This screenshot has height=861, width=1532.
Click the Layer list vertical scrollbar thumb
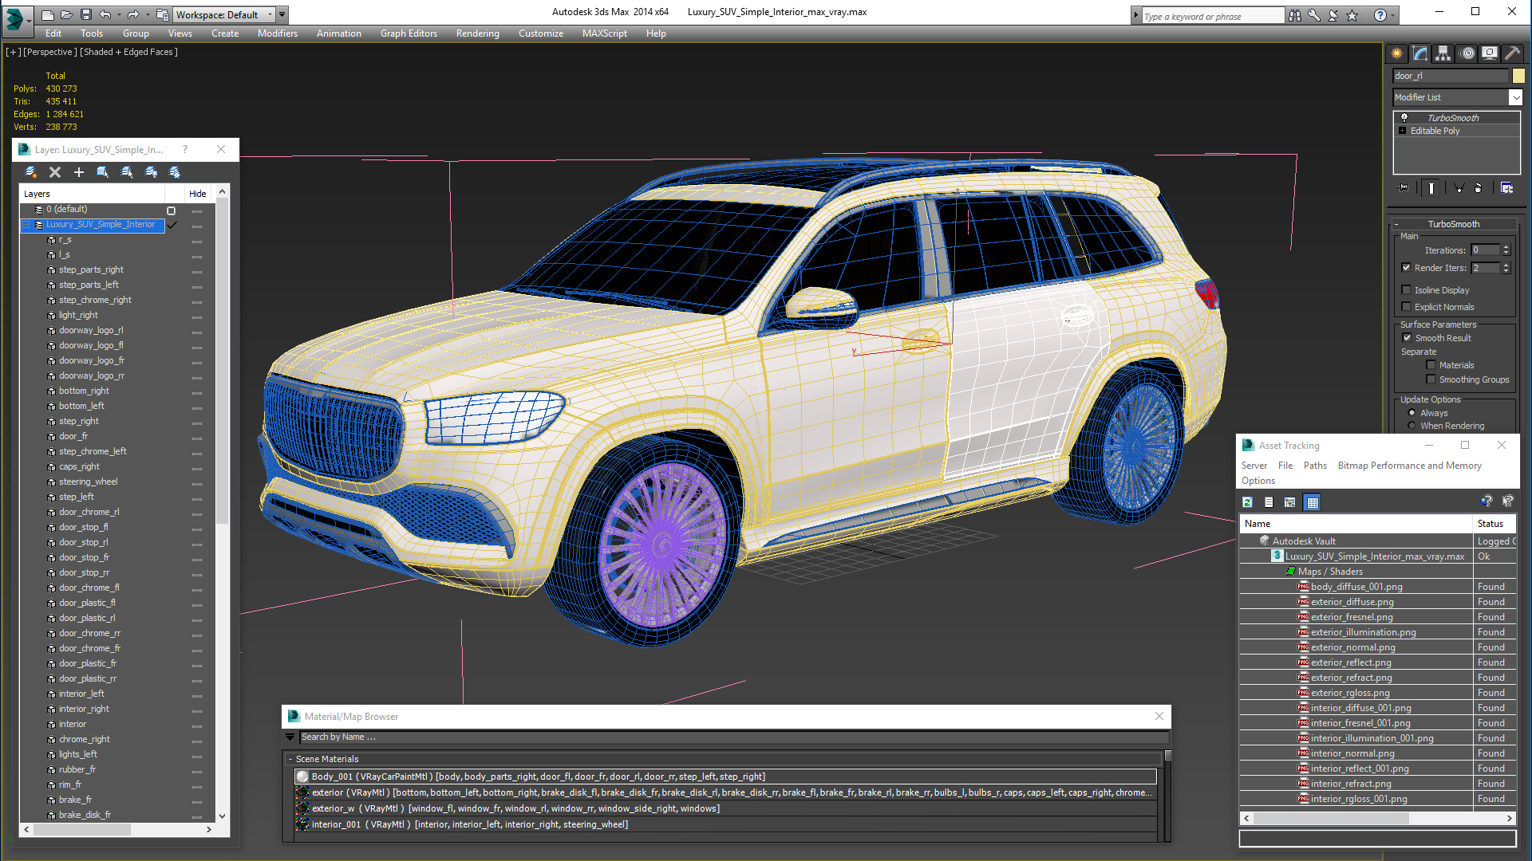222,361
